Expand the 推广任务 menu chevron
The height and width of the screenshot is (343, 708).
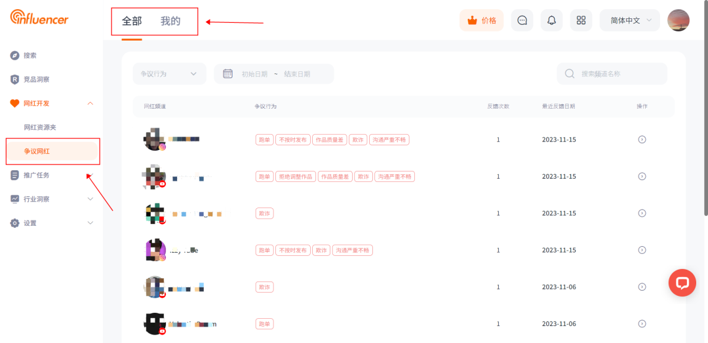(90, 175)
